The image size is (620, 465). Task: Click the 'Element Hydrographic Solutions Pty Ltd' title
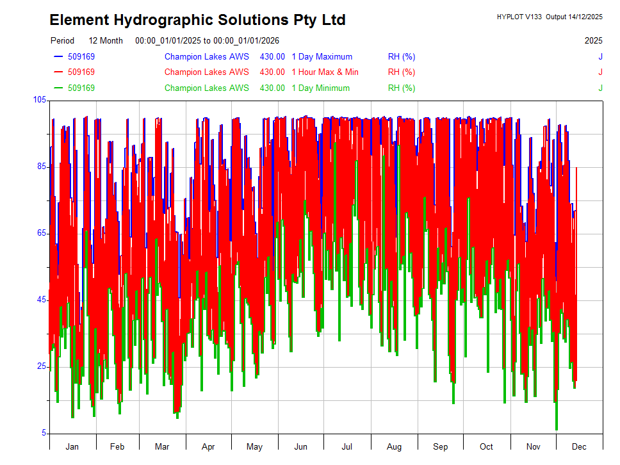click(x=197, y=20)
